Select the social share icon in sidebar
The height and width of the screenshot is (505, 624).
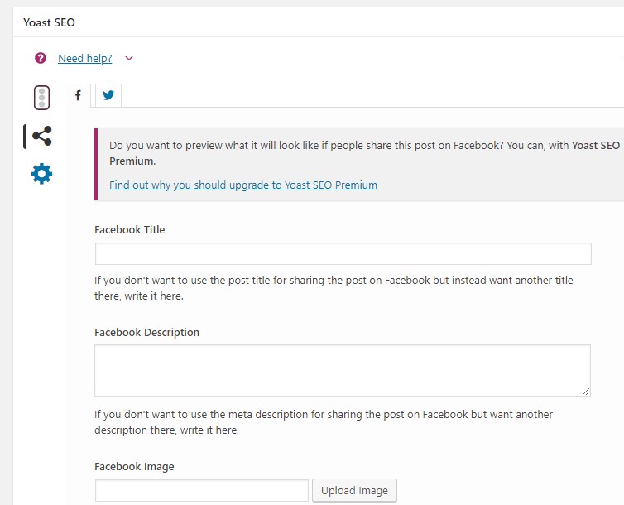pos(41,136)
